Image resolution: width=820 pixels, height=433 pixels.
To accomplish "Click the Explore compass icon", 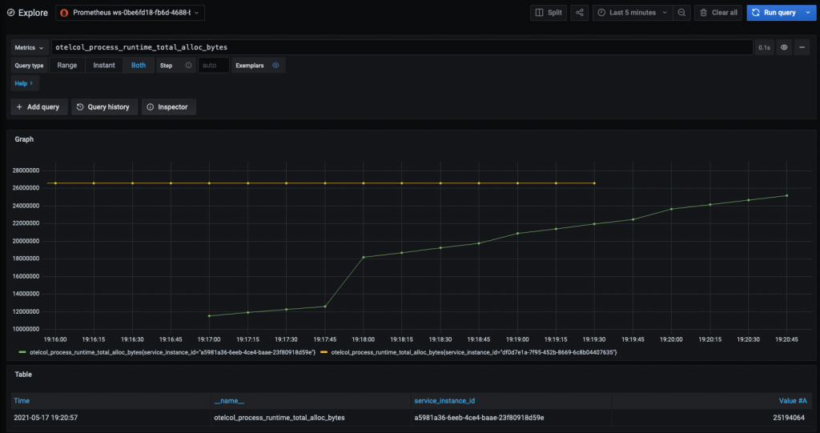I will pos(12,13).
